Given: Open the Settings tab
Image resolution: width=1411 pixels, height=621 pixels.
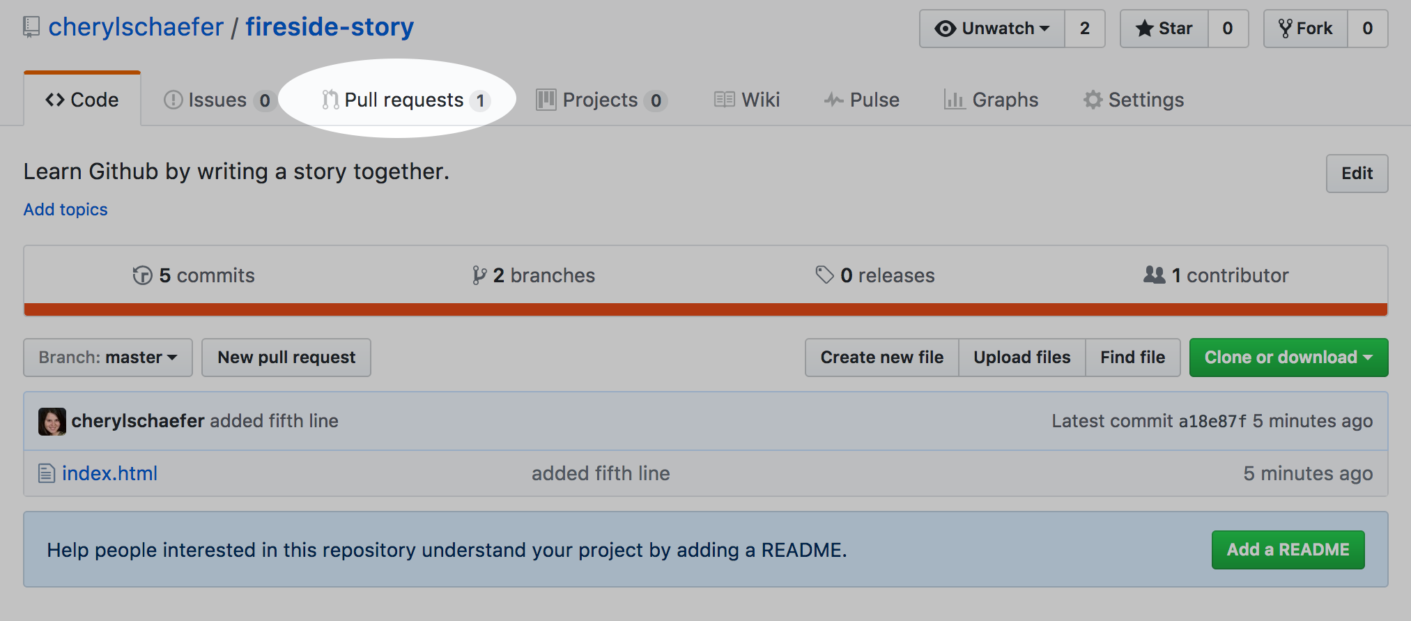Looking at the screenshot, I should coord(1134,100).
